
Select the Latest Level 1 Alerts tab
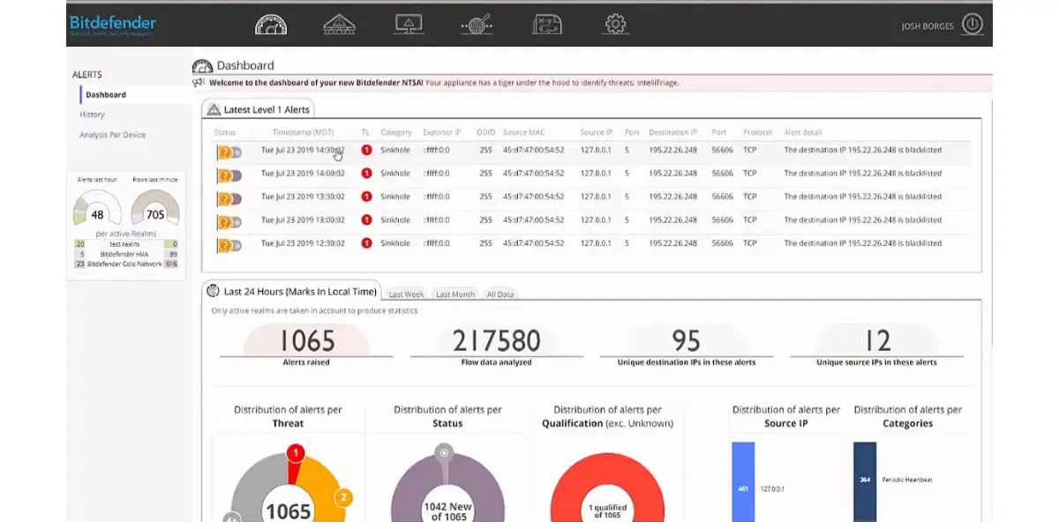[x=258, y=109]
